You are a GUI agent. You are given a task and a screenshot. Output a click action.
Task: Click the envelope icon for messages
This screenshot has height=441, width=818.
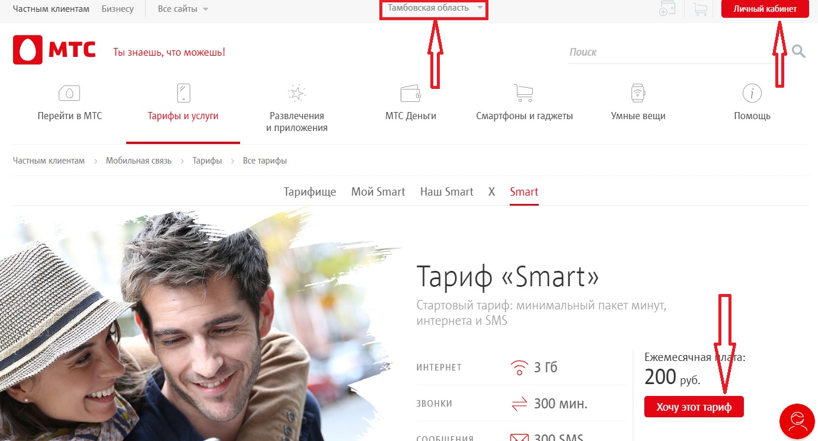coord(519,438)
